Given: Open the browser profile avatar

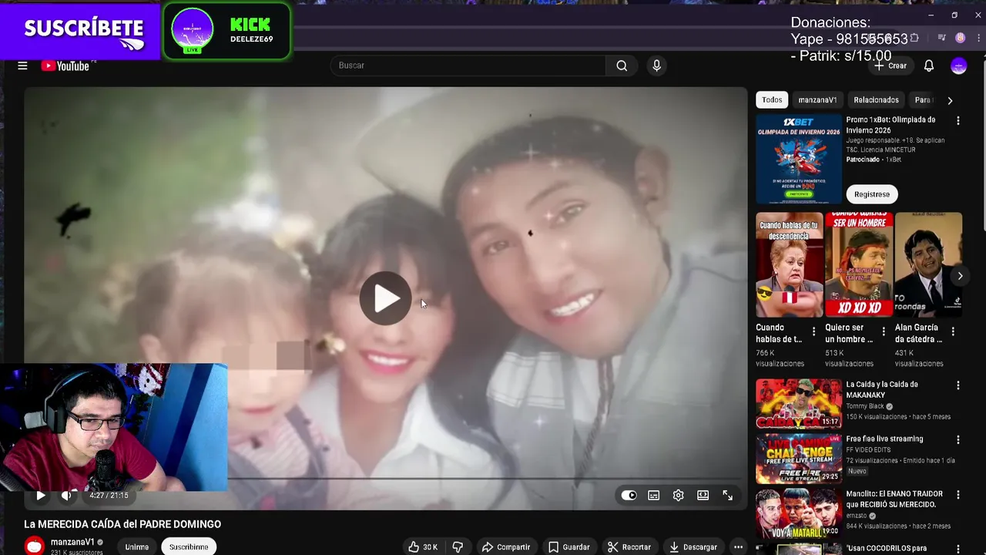Looking at the screenshot, I should 960,38.
